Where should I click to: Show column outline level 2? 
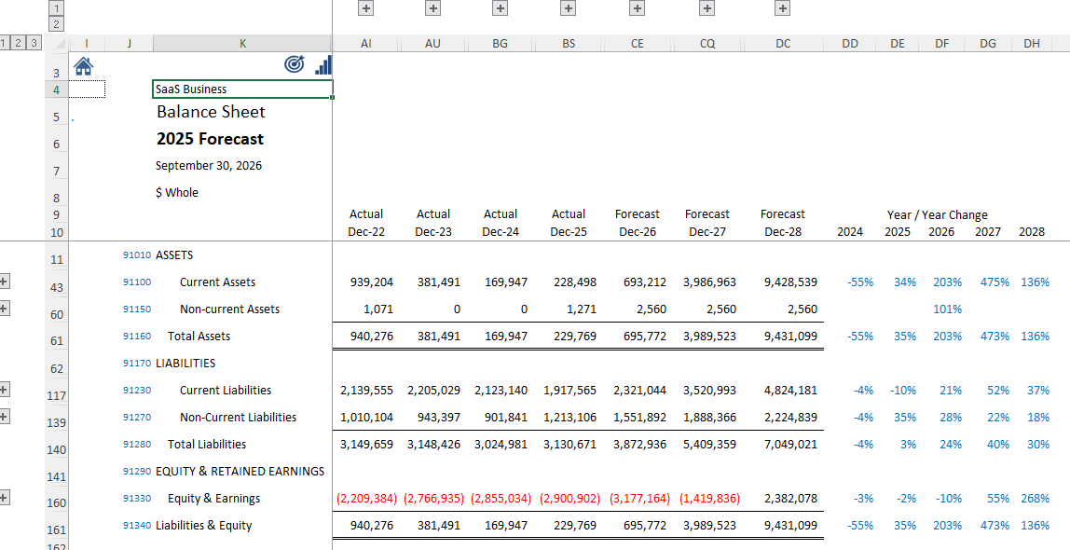[x=57, y=24]
